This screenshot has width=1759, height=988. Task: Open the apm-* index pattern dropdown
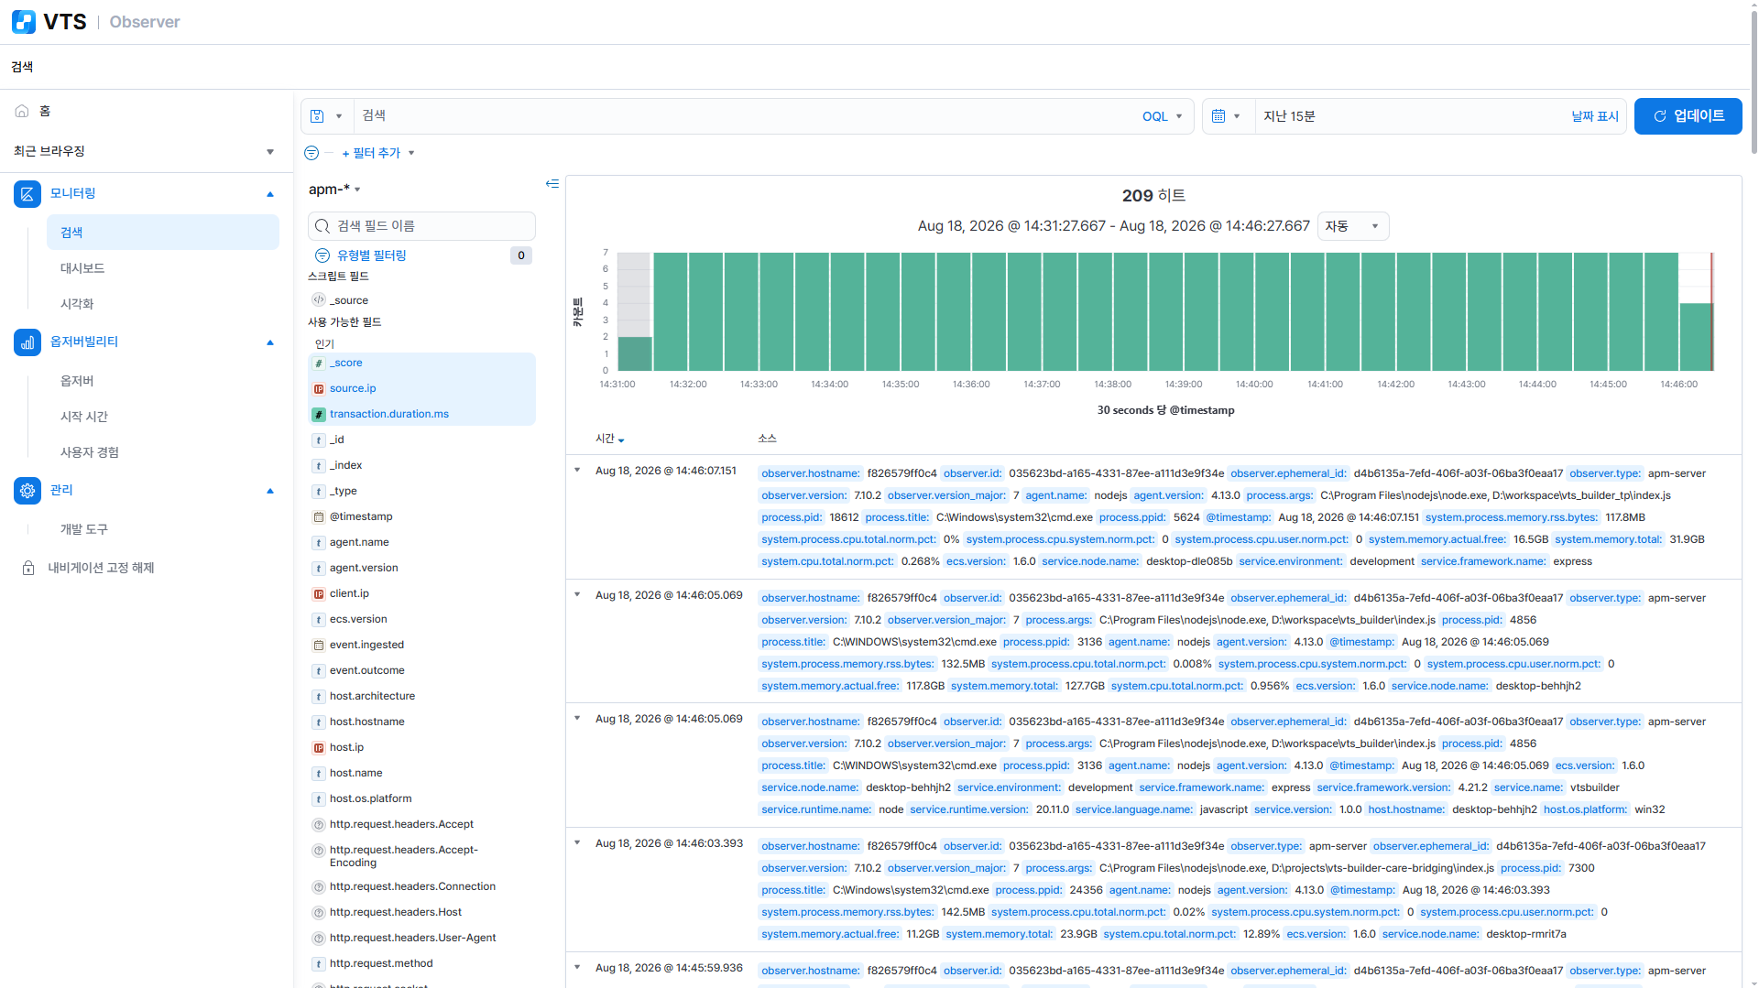click(335, 190)
